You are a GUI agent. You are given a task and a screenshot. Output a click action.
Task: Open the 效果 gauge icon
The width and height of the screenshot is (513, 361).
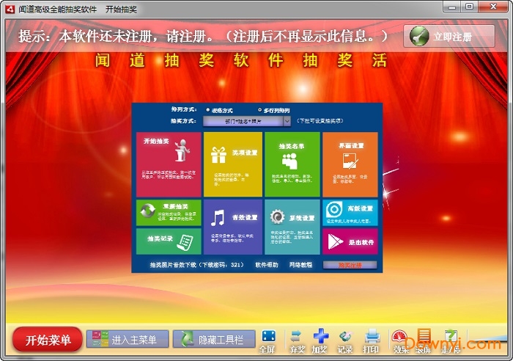(x=400, y=341)
